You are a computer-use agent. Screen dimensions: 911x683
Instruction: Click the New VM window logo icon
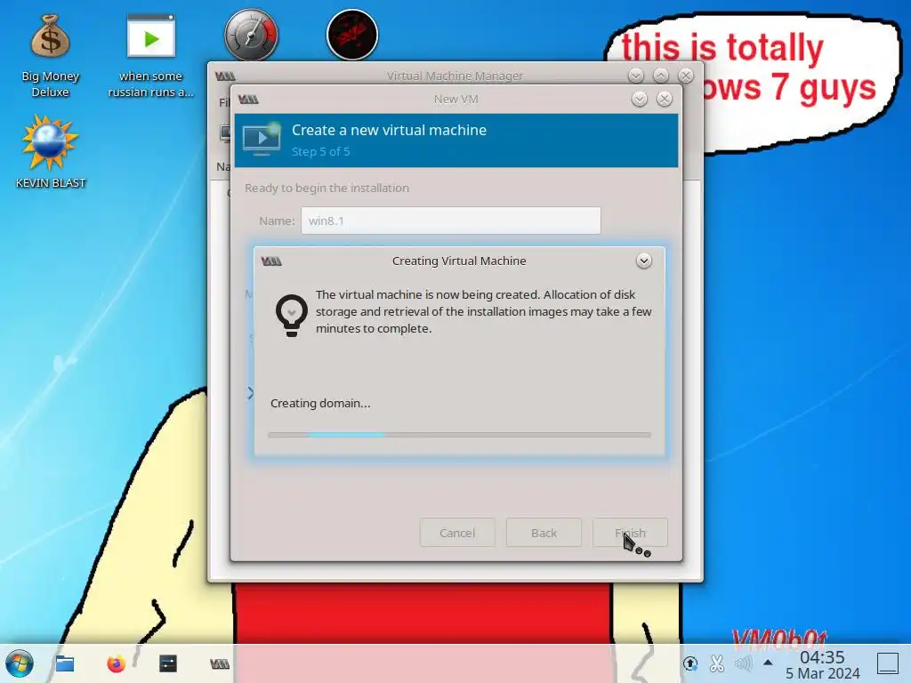point(248,100)
